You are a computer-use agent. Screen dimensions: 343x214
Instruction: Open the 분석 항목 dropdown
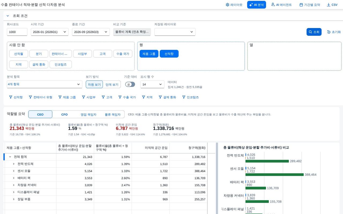(x=44, y=84)
